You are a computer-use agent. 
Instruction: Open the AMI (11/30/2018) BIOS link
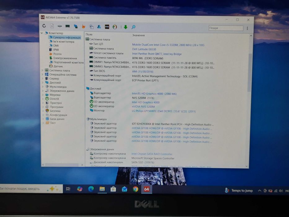tap(143, 72)
